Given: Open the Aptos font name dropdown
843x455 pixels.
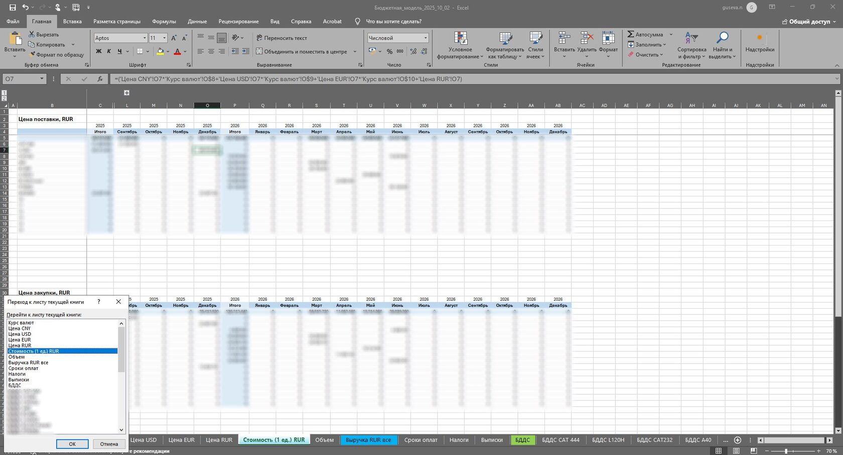Looking at the screenshot, I should [145, 38].
